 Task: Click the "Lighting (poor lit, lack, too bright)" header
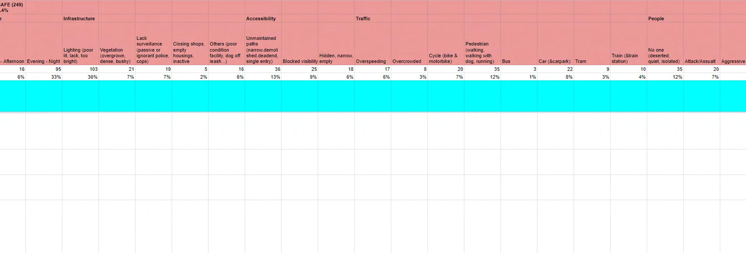(x=80, y=44)
